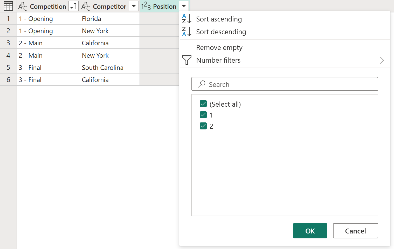Dismiss the filter menu with Cancel

(x=355, y=231)
